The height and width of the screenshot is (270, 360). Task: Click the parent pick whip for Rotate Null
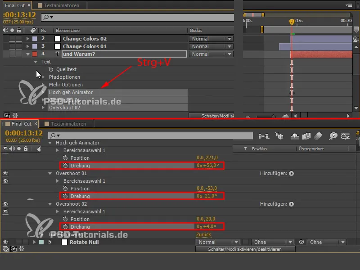(x=301, y=242)
